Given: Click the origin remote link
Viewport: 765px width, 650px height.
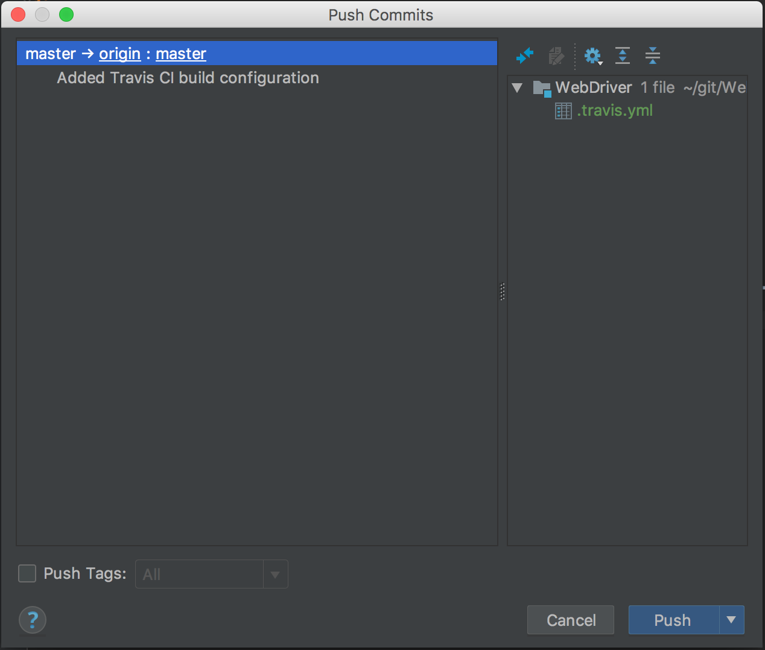Looking at the screenshot, I should point(119,54).
